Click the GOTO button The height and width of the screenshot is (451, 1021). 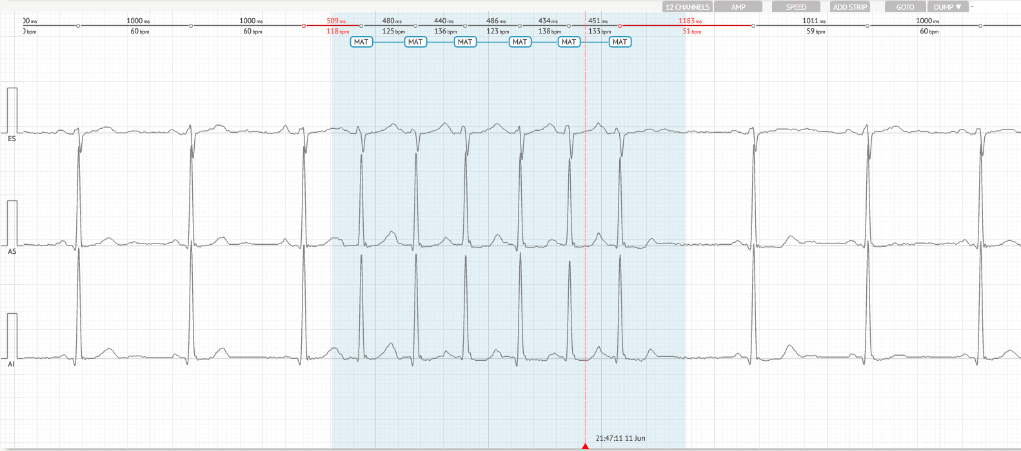tap(904, 7)
